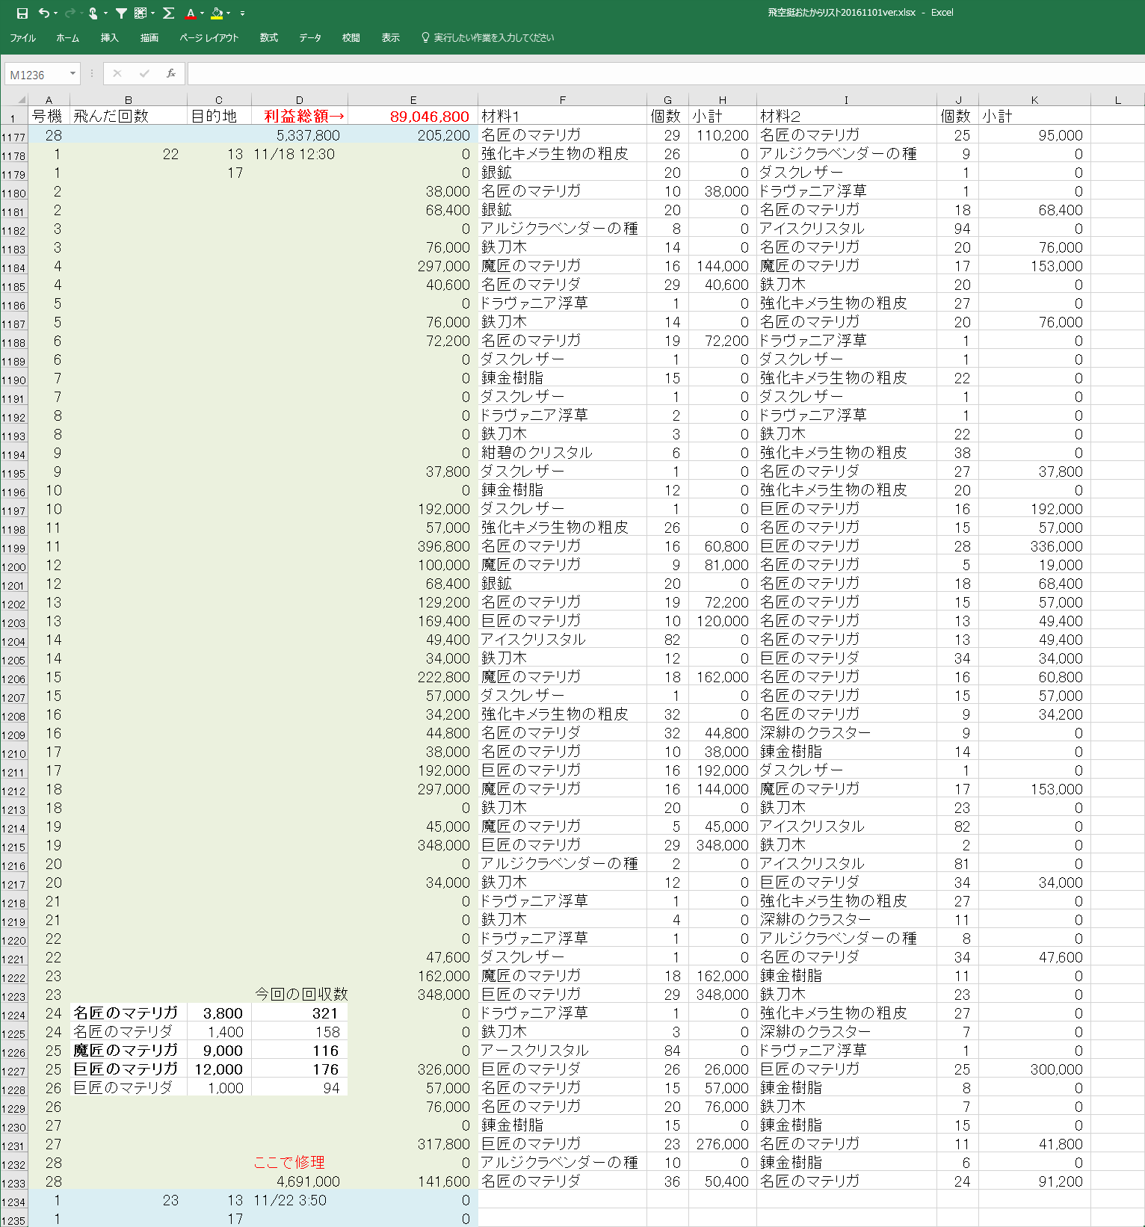Click the Save icon in quick access toolbar
This screenshot has height=1227, width=1145.
point(22,13)
